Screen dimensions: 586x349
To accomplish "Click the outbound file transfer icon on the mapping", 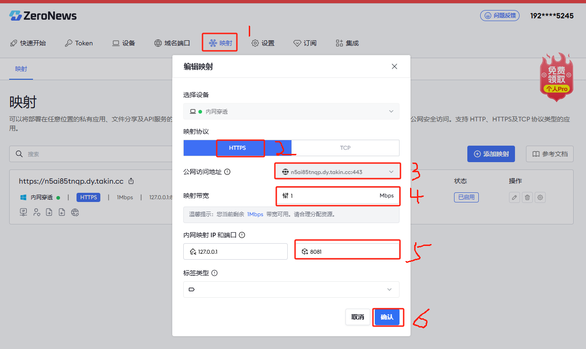I will (x=49, y=212).
